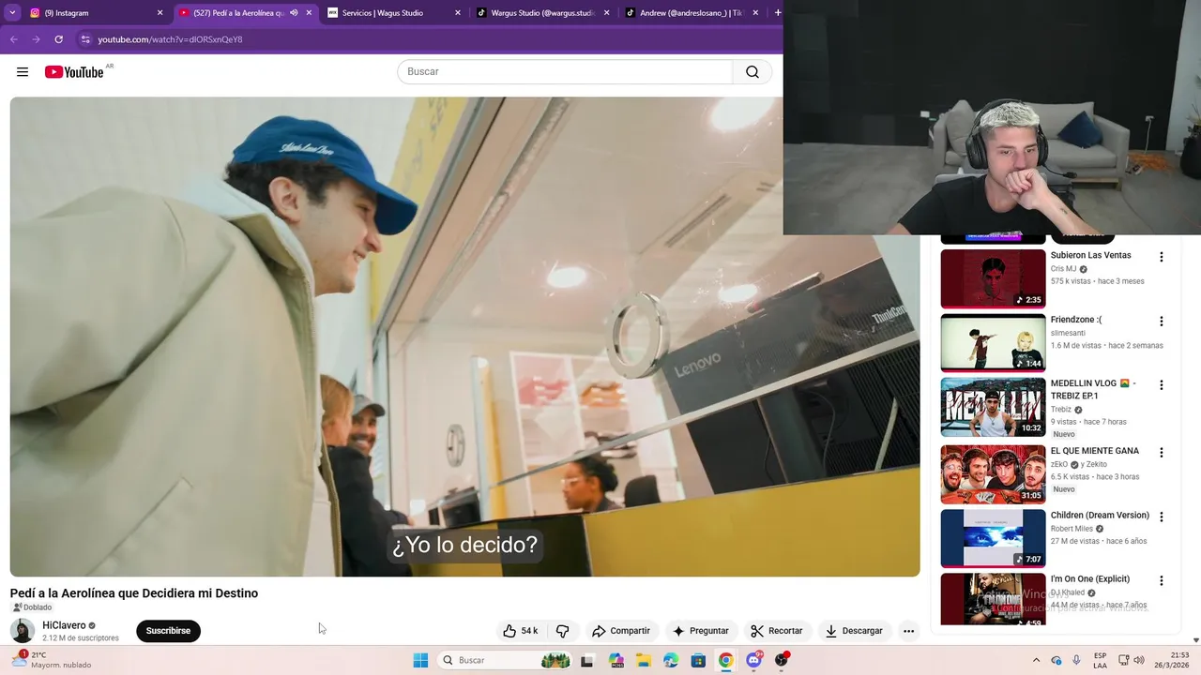
Task: View site information icon in address bar
Action: pyautogui.click(x=85, y=39)
